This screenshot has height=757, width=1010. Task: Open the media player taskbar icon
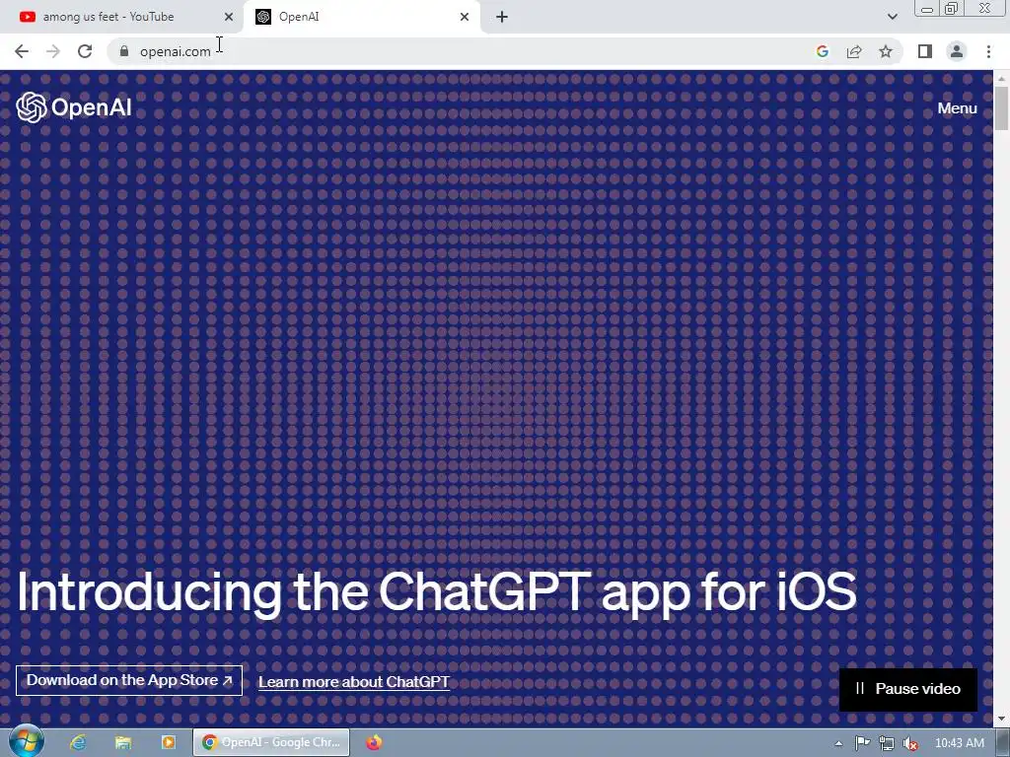point(168,742)
